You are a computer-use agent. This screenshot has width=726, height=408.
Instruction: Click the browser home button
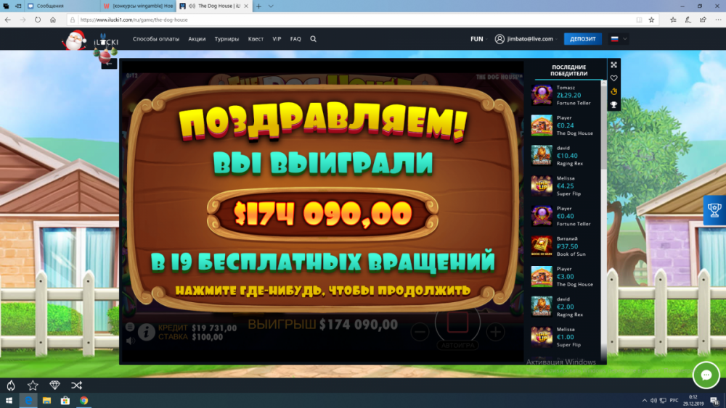click(x=53, y=20)
